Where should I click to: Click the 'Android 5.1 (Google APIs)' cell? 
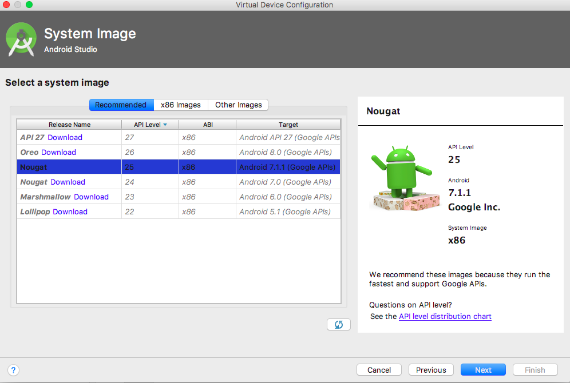coord(288,212)
